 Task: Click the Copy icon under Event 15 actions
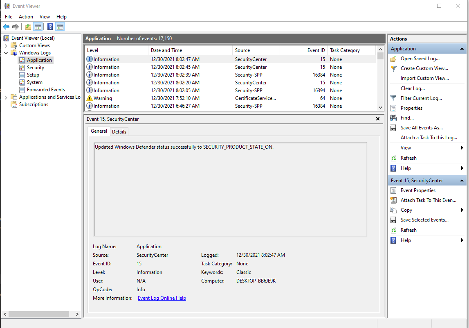tap(393, 210)
